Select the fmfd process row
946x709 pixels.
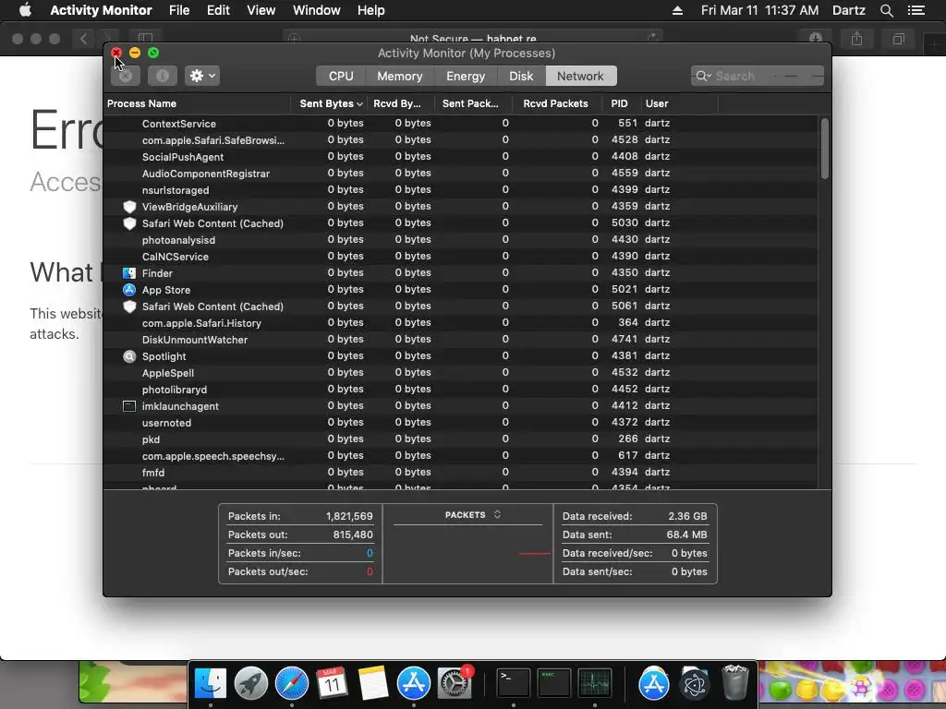tap(461, 473)
